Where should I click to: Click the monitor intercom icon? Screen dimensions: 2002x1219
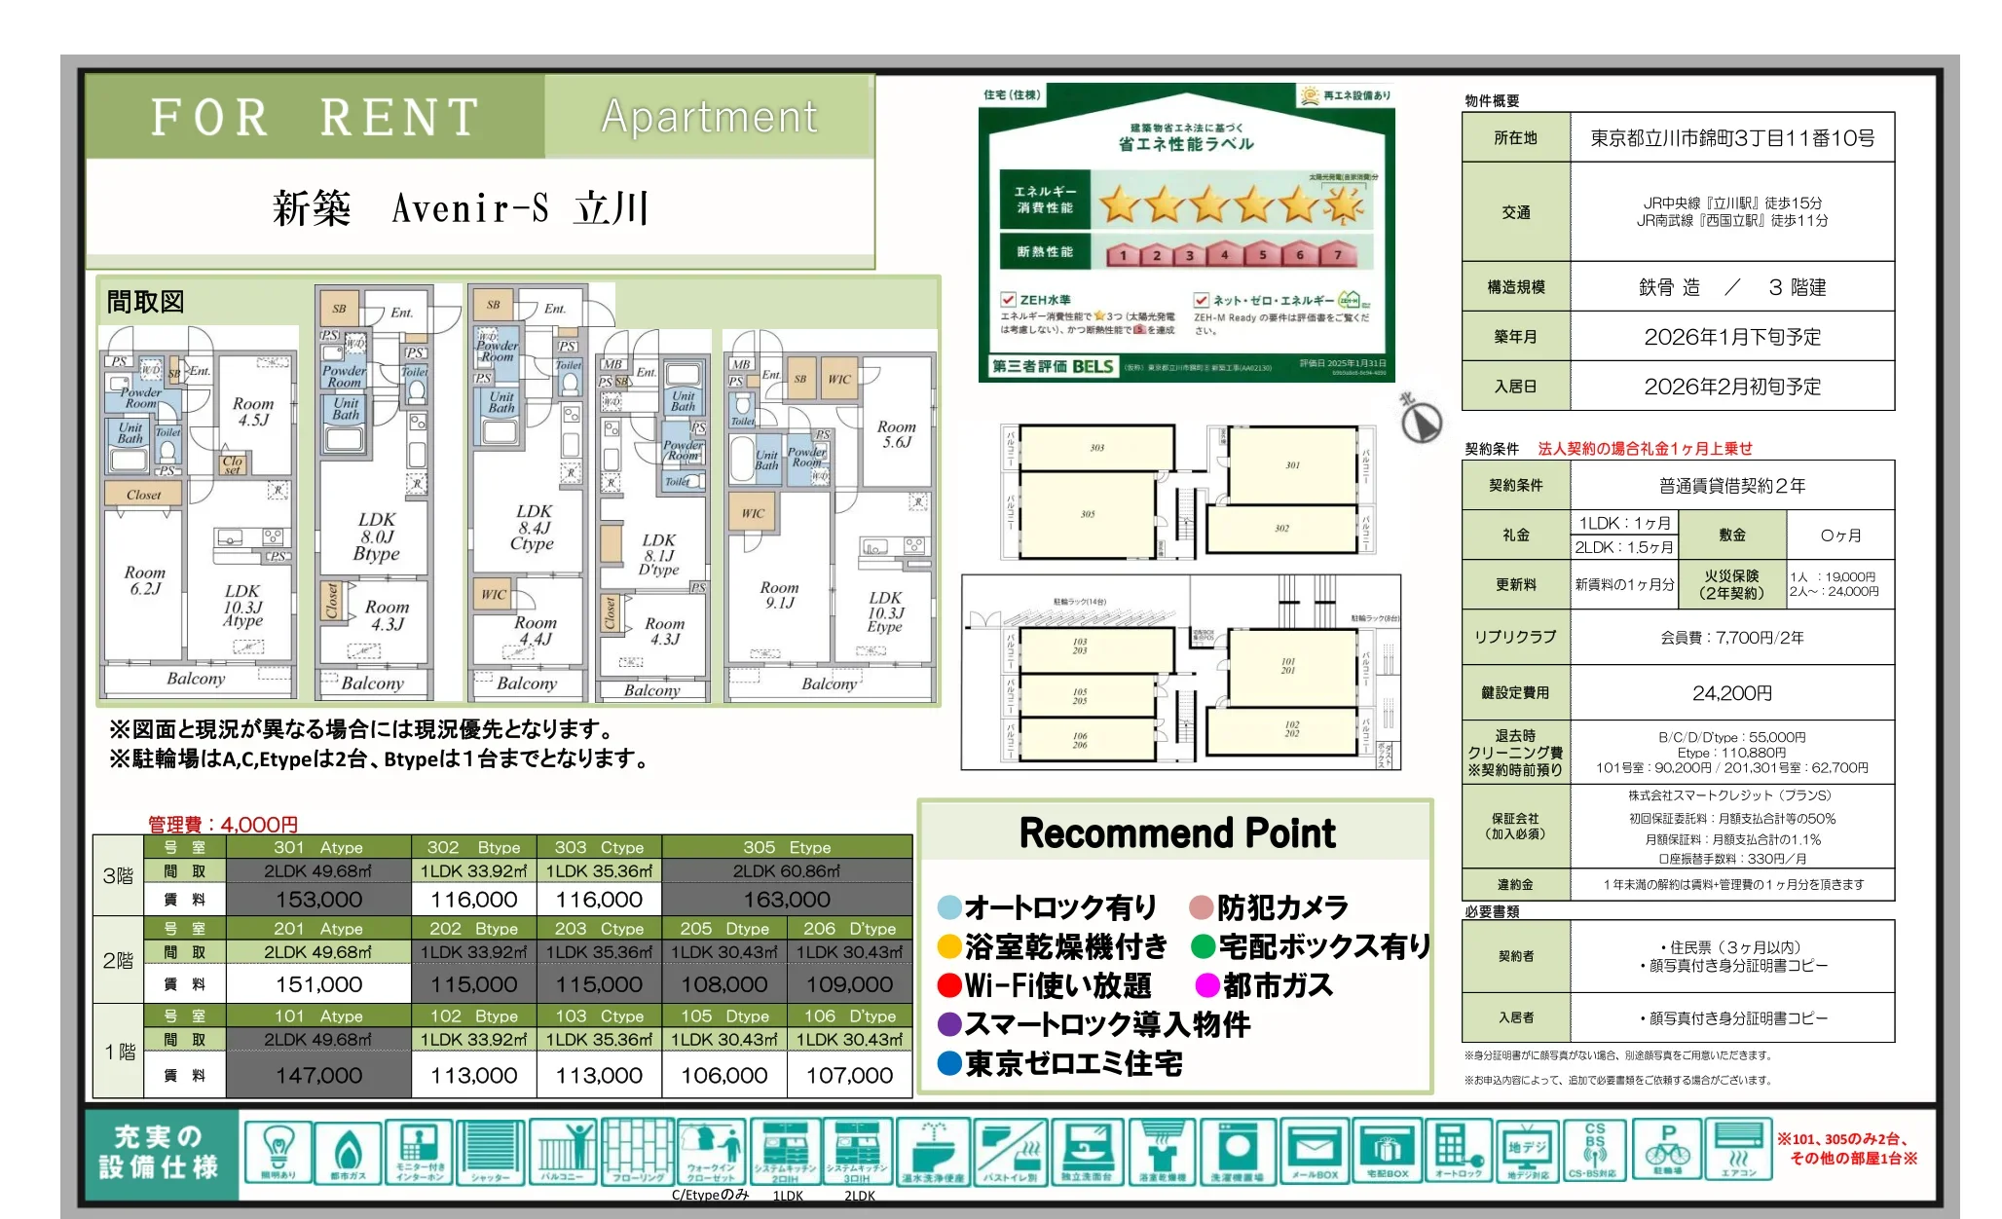pos(419,1151)
